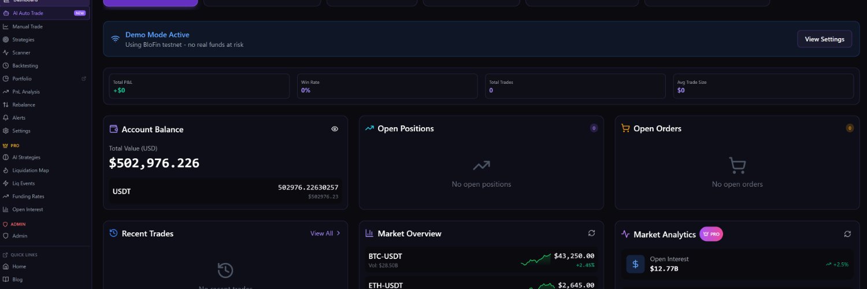Click the PRO badge on Market Analytics
The image size is (867, 289).
(711, 234)
